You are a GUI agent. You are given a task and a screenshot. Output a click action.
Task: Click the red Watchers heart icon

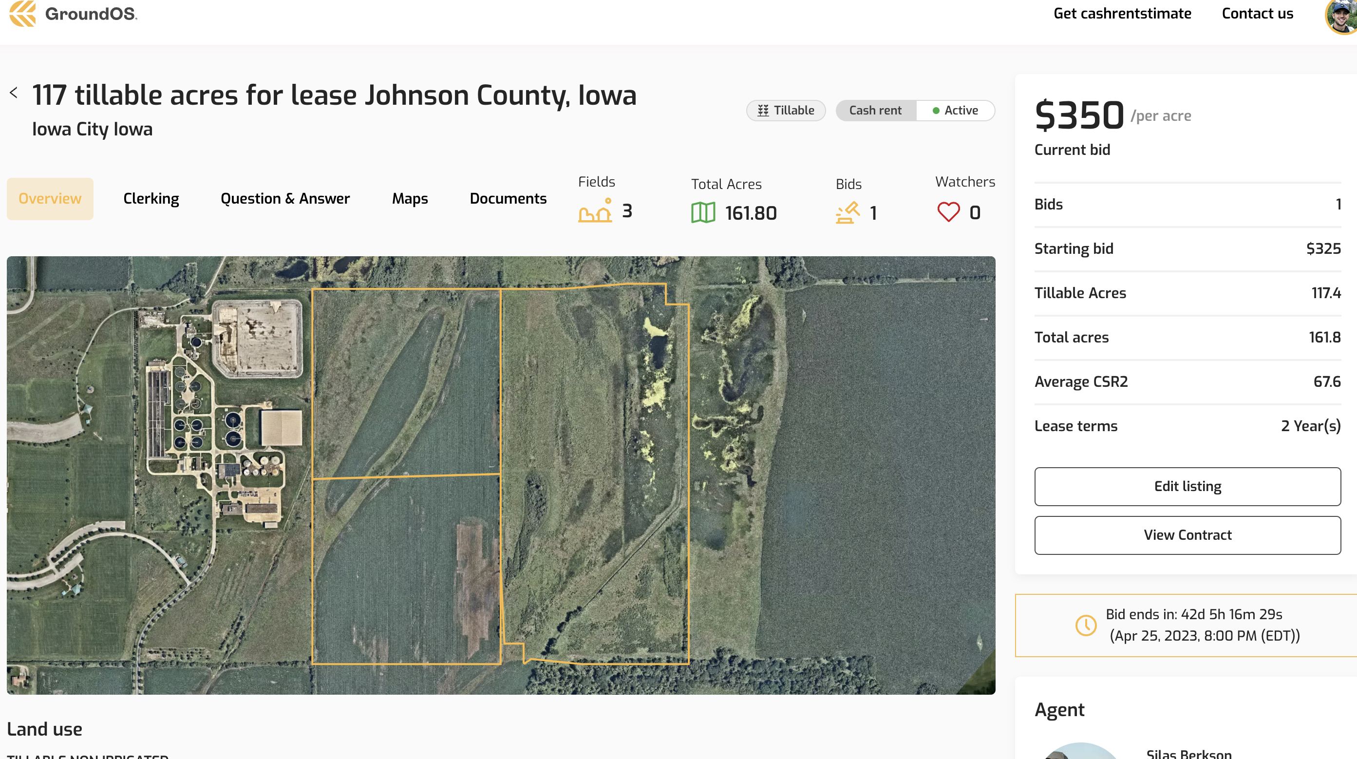coord(948,212)
